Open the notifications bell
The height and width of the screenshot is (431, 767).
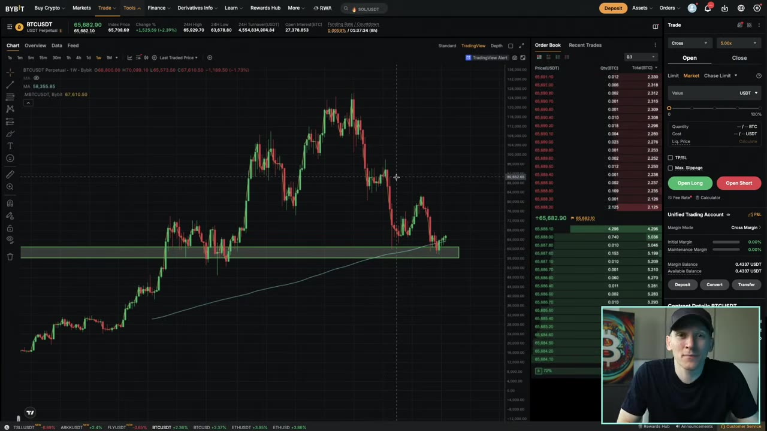tap(708, 8)
